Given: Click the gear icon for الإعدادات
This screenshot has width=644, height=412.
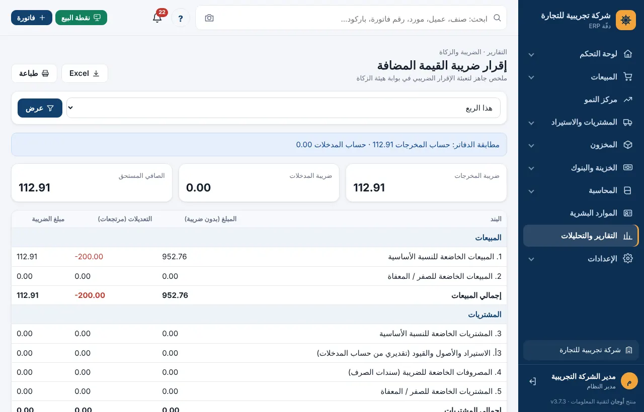Looking at the screenshot, I should click(x=627, y=258).
